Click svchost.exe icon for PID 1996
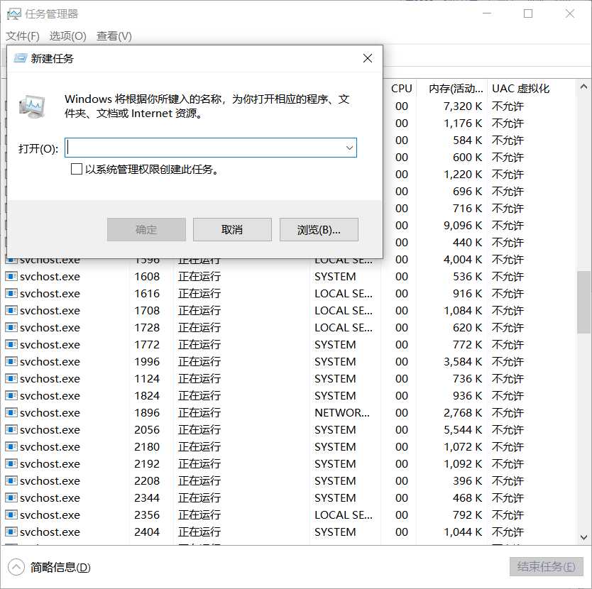The height and width of the screenshot is (589, 592). tap(11, 361)
